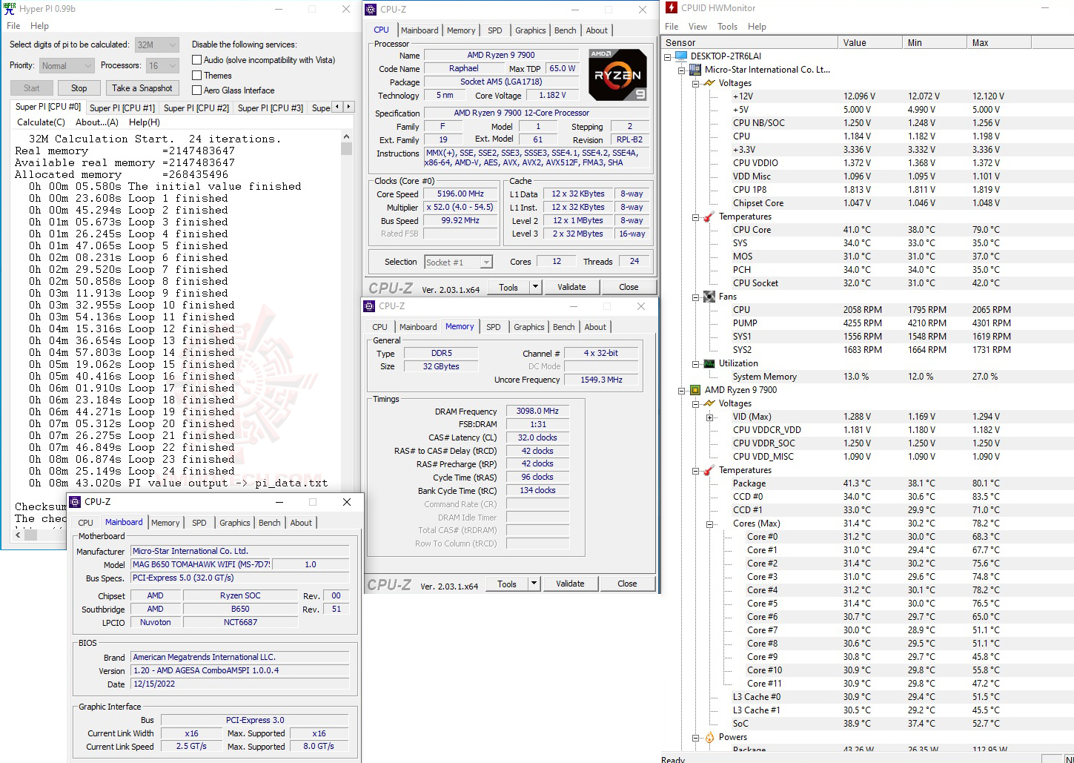The height and width of the screenshot is (763, 1074).
Task: Collapse the Cores (Max) node
Action: (x=710, y=523)
